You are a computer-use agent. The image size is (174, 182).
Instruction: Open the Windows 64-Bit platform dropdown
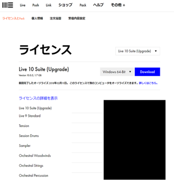pyautogui.click(x=117, y=72)
